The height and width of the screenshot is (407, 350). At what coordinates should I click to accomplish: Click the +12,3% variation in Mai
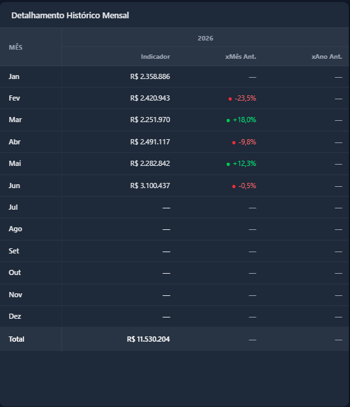coord(244,164)
